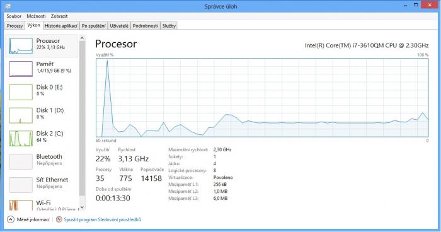Image resolution: width=441 pixels, height=232 pixels.
Task: Select the Disk 1 (D:) graph icon
Action: click(x=21, y=115)
